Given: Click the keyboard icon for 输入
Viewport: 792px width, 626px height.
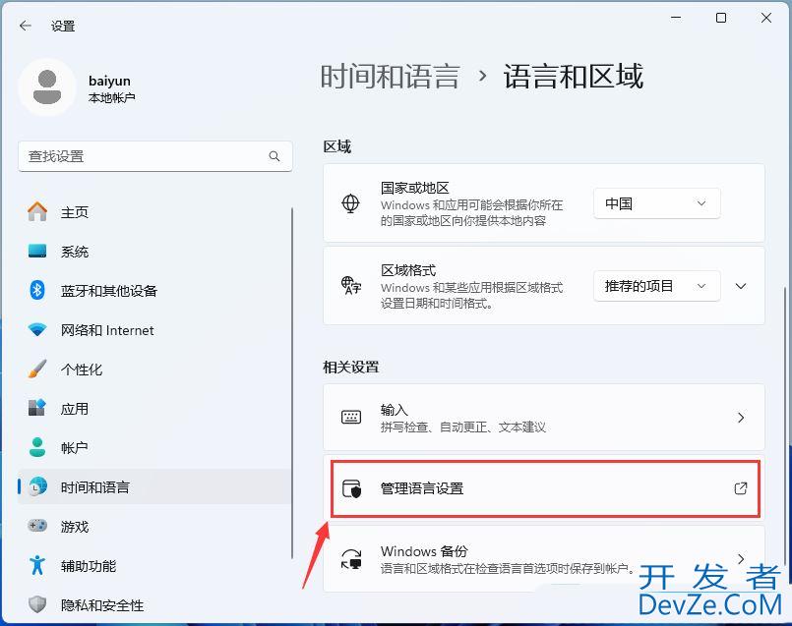Looking at the screenshot, I should click(x=351, y=417).
